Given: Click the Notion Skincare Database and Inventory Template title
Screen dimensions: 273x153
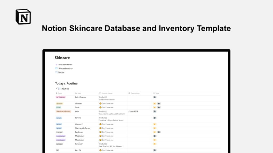Looking at the screenshot, I should point(136,28).
